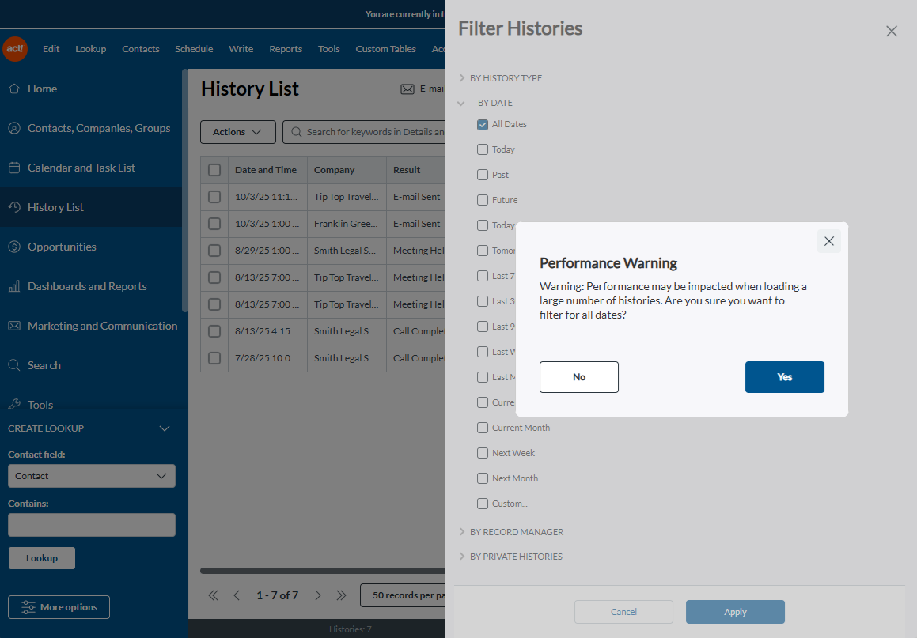Image resolution: width=917 pixels, height=638 pixels.
Task: Go to next page of records
Action: click(x=317, y=595)
